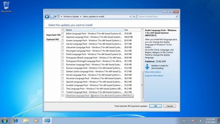Sort by the Size column header
220x124 pixels.
[x=132, y=30]
